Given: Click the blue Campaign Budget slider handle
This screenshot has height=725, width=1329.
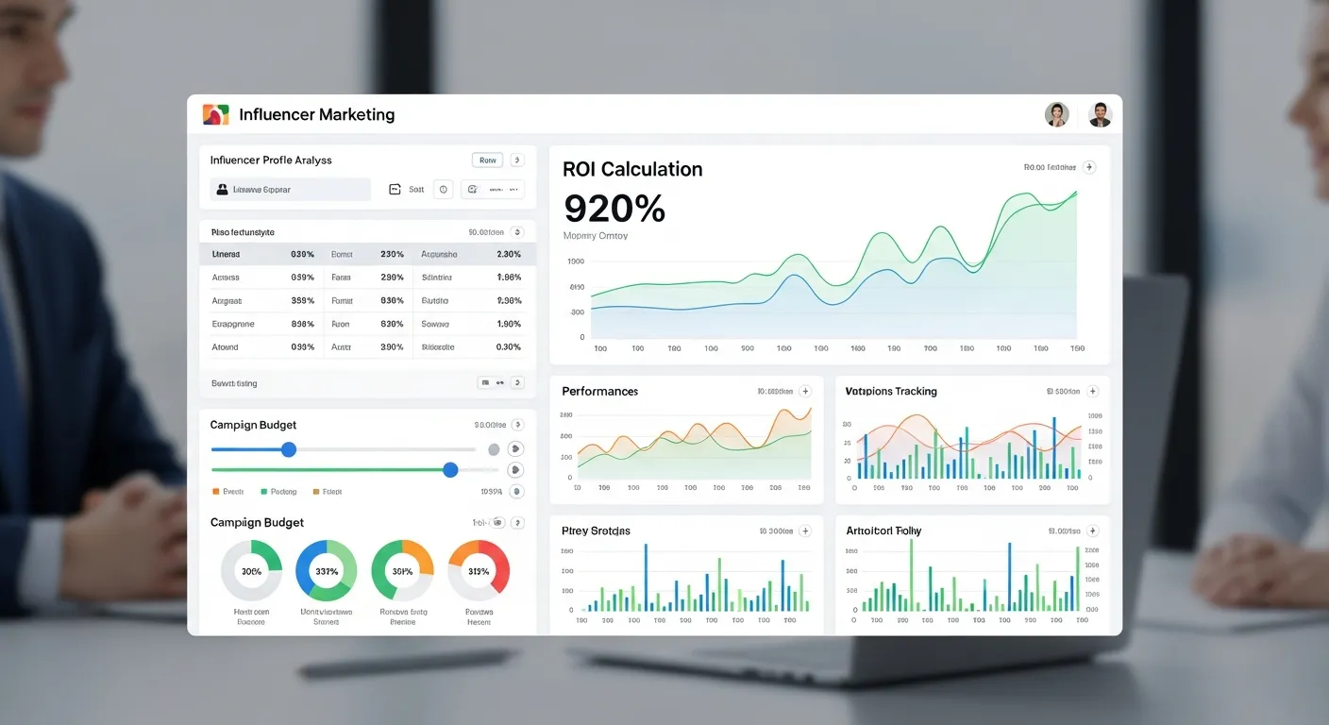Looking at the screenshot, I should (288, 449).
